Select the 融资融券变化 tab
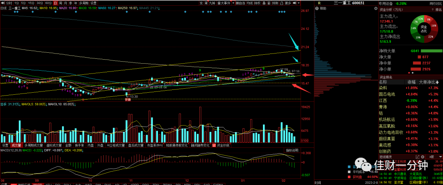The height and width of the screenshot is (185, 443). (x=201, y=146)
